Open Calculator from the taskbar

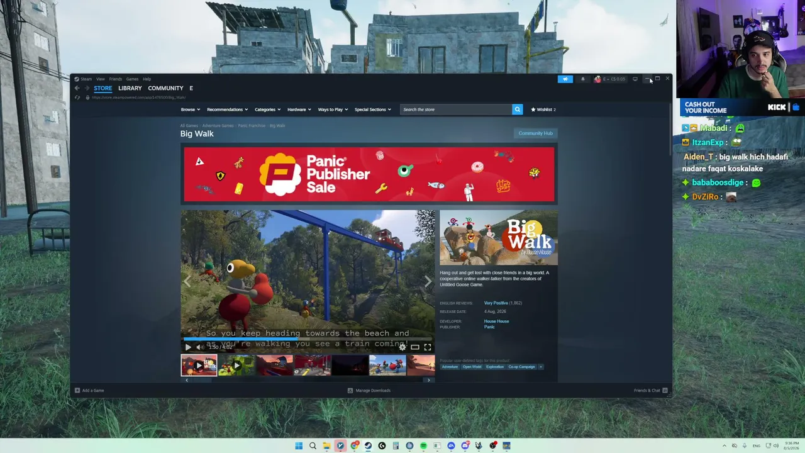[x=396, y=446]
